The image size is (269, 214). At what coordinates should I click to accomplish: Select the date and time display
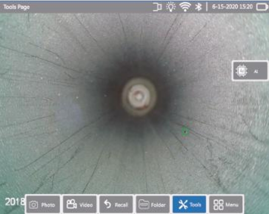pos(232,7)
